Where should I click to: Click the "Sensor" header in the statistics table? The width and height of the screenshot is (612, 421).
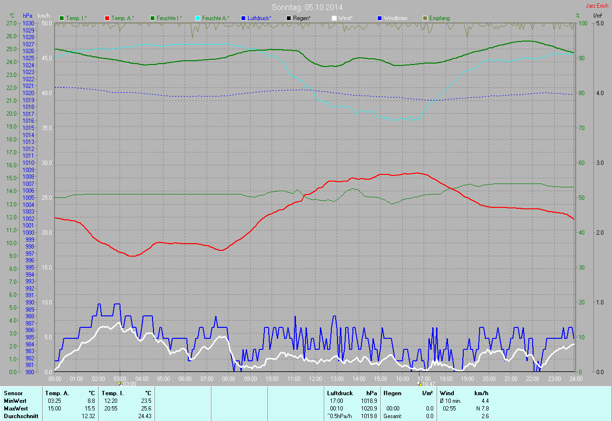click(13, 393)
